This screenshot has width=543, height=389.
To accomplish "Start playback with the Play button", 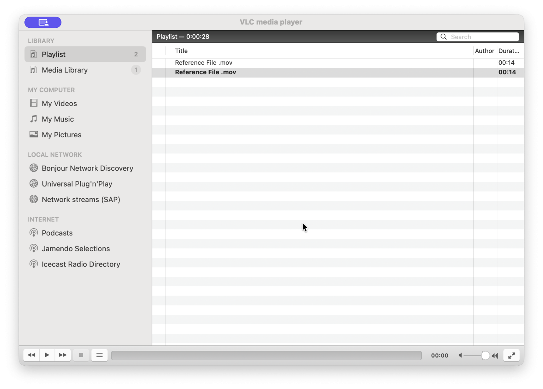I will pyautogui.click(x=47, y=355).
